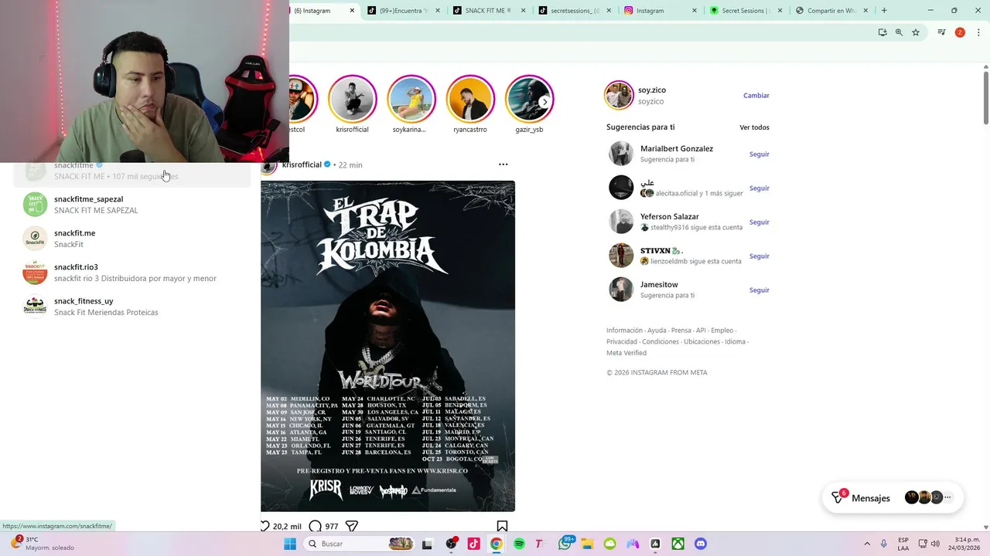Click the Privacidad footer link

pyautogui.click(x=622, y=341)
